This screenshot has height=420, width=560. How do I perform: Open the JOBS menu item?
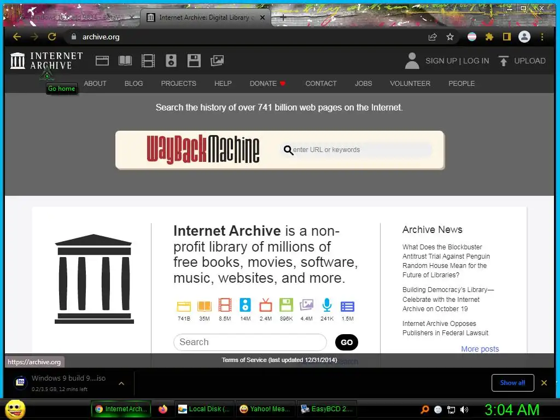pyautogui.click(x=363, y=84)
